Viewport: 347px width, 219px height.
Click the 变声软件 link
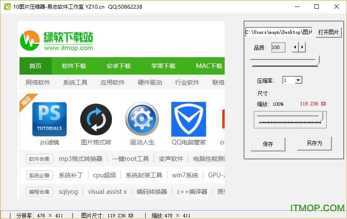pos(171,159)
